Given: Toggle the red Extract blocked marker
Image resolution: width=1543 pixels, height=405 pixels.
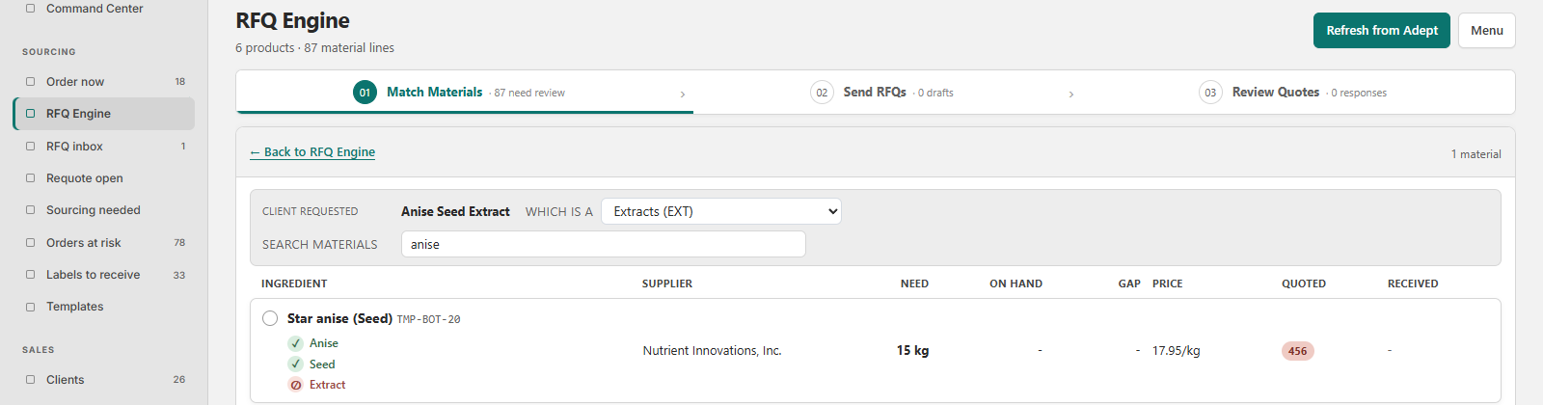Looking at the screenshot, I should click(296, 385).
